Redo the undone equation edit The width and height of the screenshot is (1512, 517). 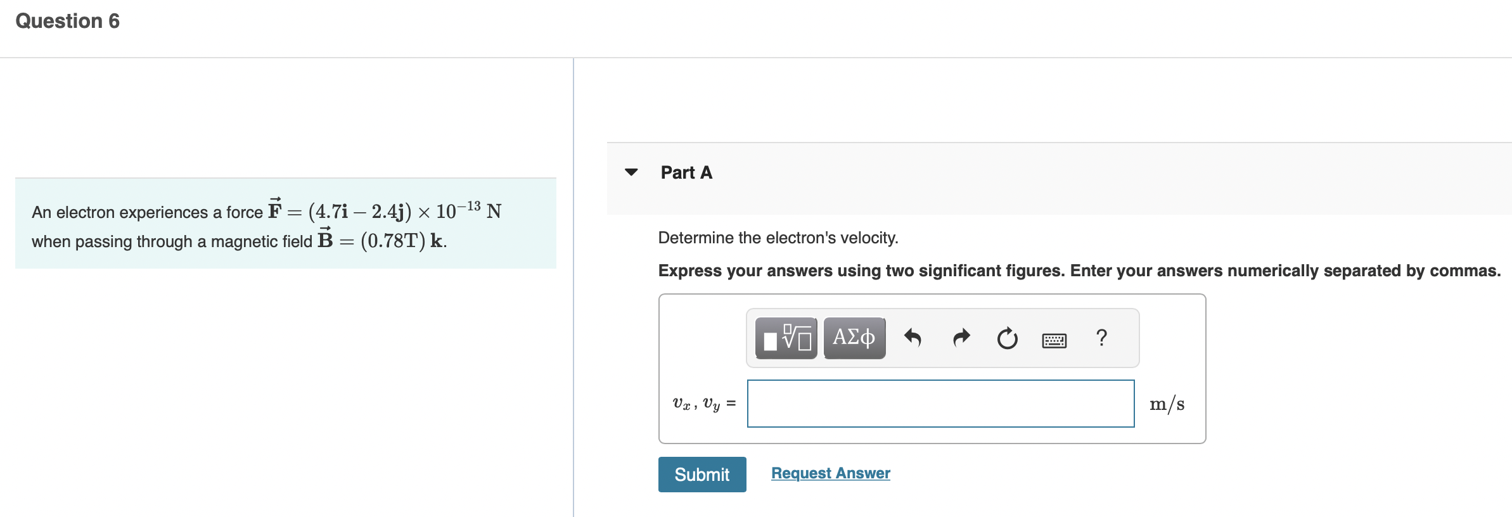(961, 339)
